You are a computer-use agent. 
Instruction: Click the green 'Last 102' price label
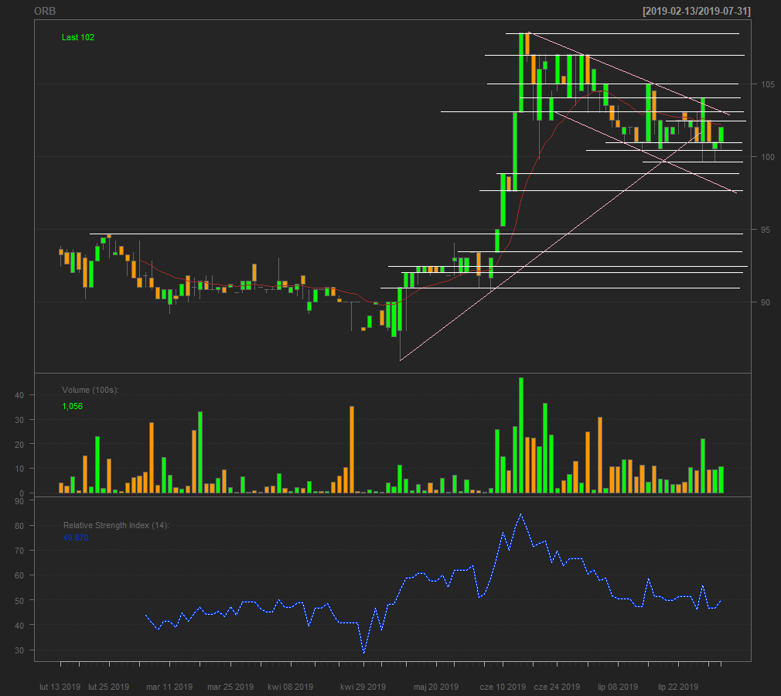77,37
